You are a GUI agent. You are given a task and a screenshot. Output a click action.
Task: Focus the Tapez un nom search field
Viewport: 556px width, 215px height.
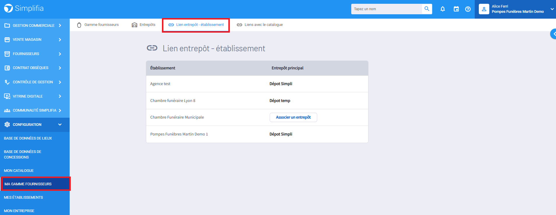(386, 9)
